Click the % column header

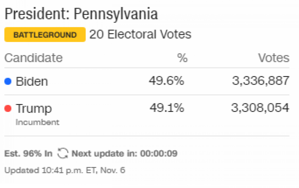(182, 58)
